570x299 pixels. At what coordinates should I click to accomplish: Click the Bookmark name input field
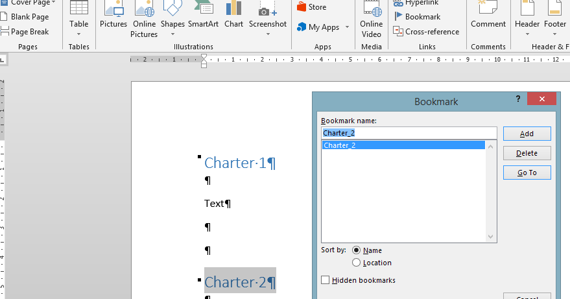(409, 133)
